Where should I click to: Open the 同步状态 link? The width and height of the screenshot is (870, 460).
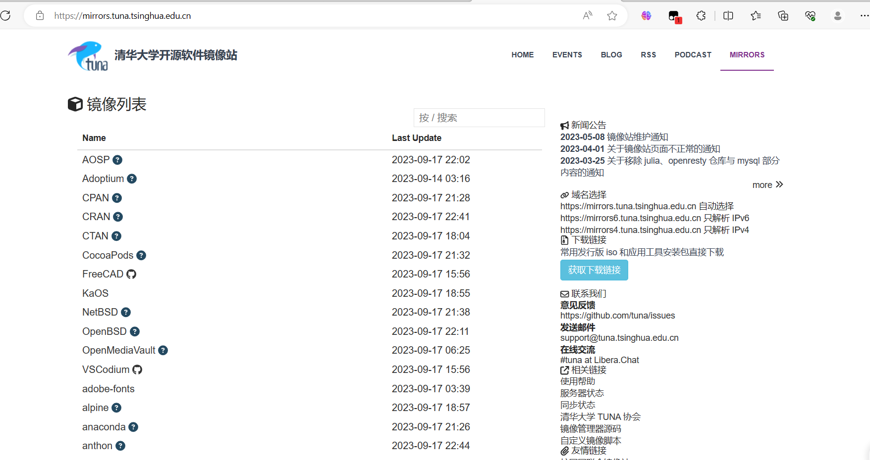578,405
